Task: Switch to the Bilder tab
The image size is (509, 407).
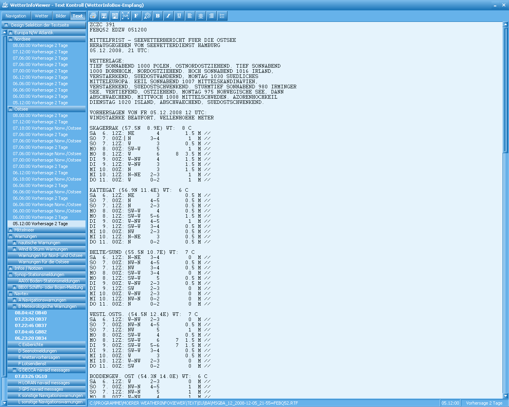Action: point(61,16)
